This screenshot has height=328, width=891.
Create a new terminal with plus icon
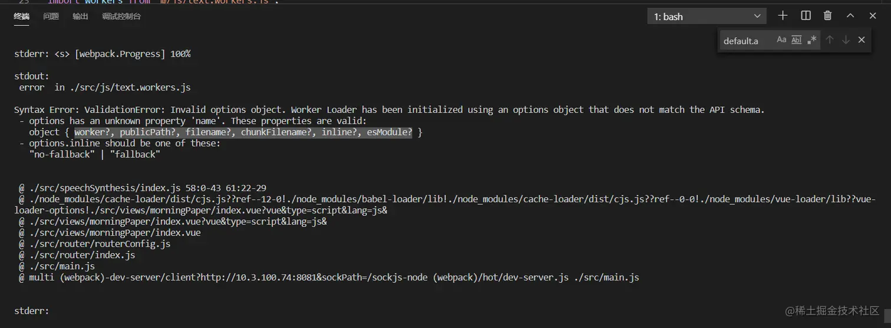(783, 16)
